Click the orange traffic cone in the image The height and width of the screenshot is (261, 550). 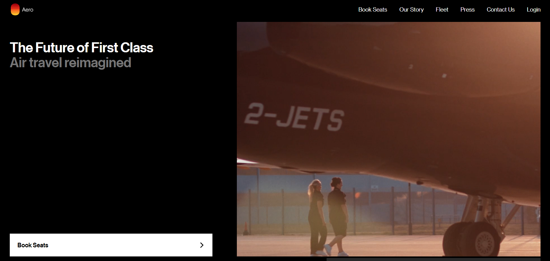[x=246, y=229]
